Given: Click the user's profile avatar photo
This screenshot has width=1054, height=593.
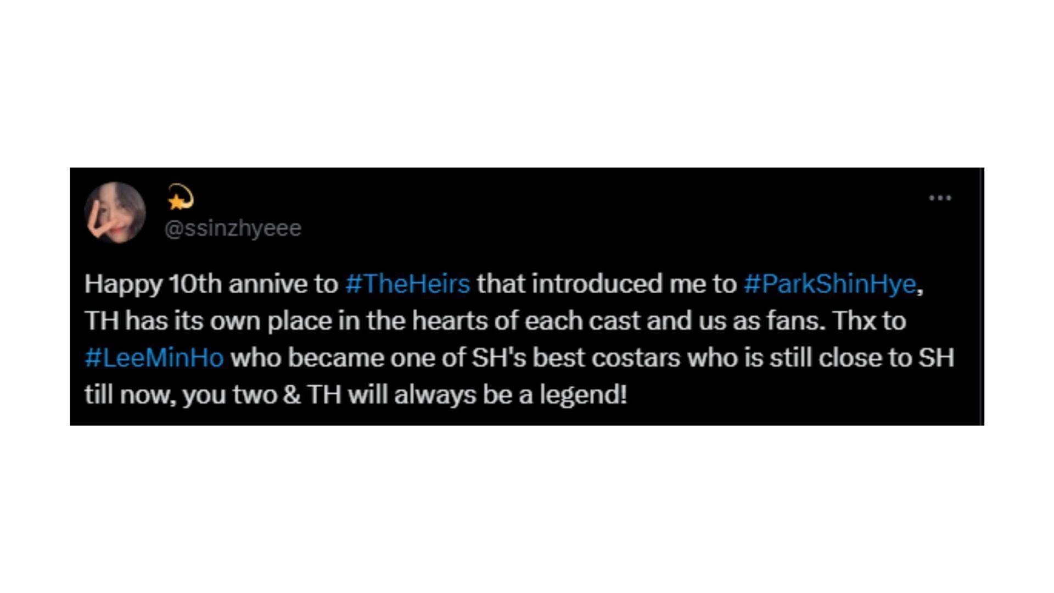Looking at the screenshot, I should coord(115,212).
